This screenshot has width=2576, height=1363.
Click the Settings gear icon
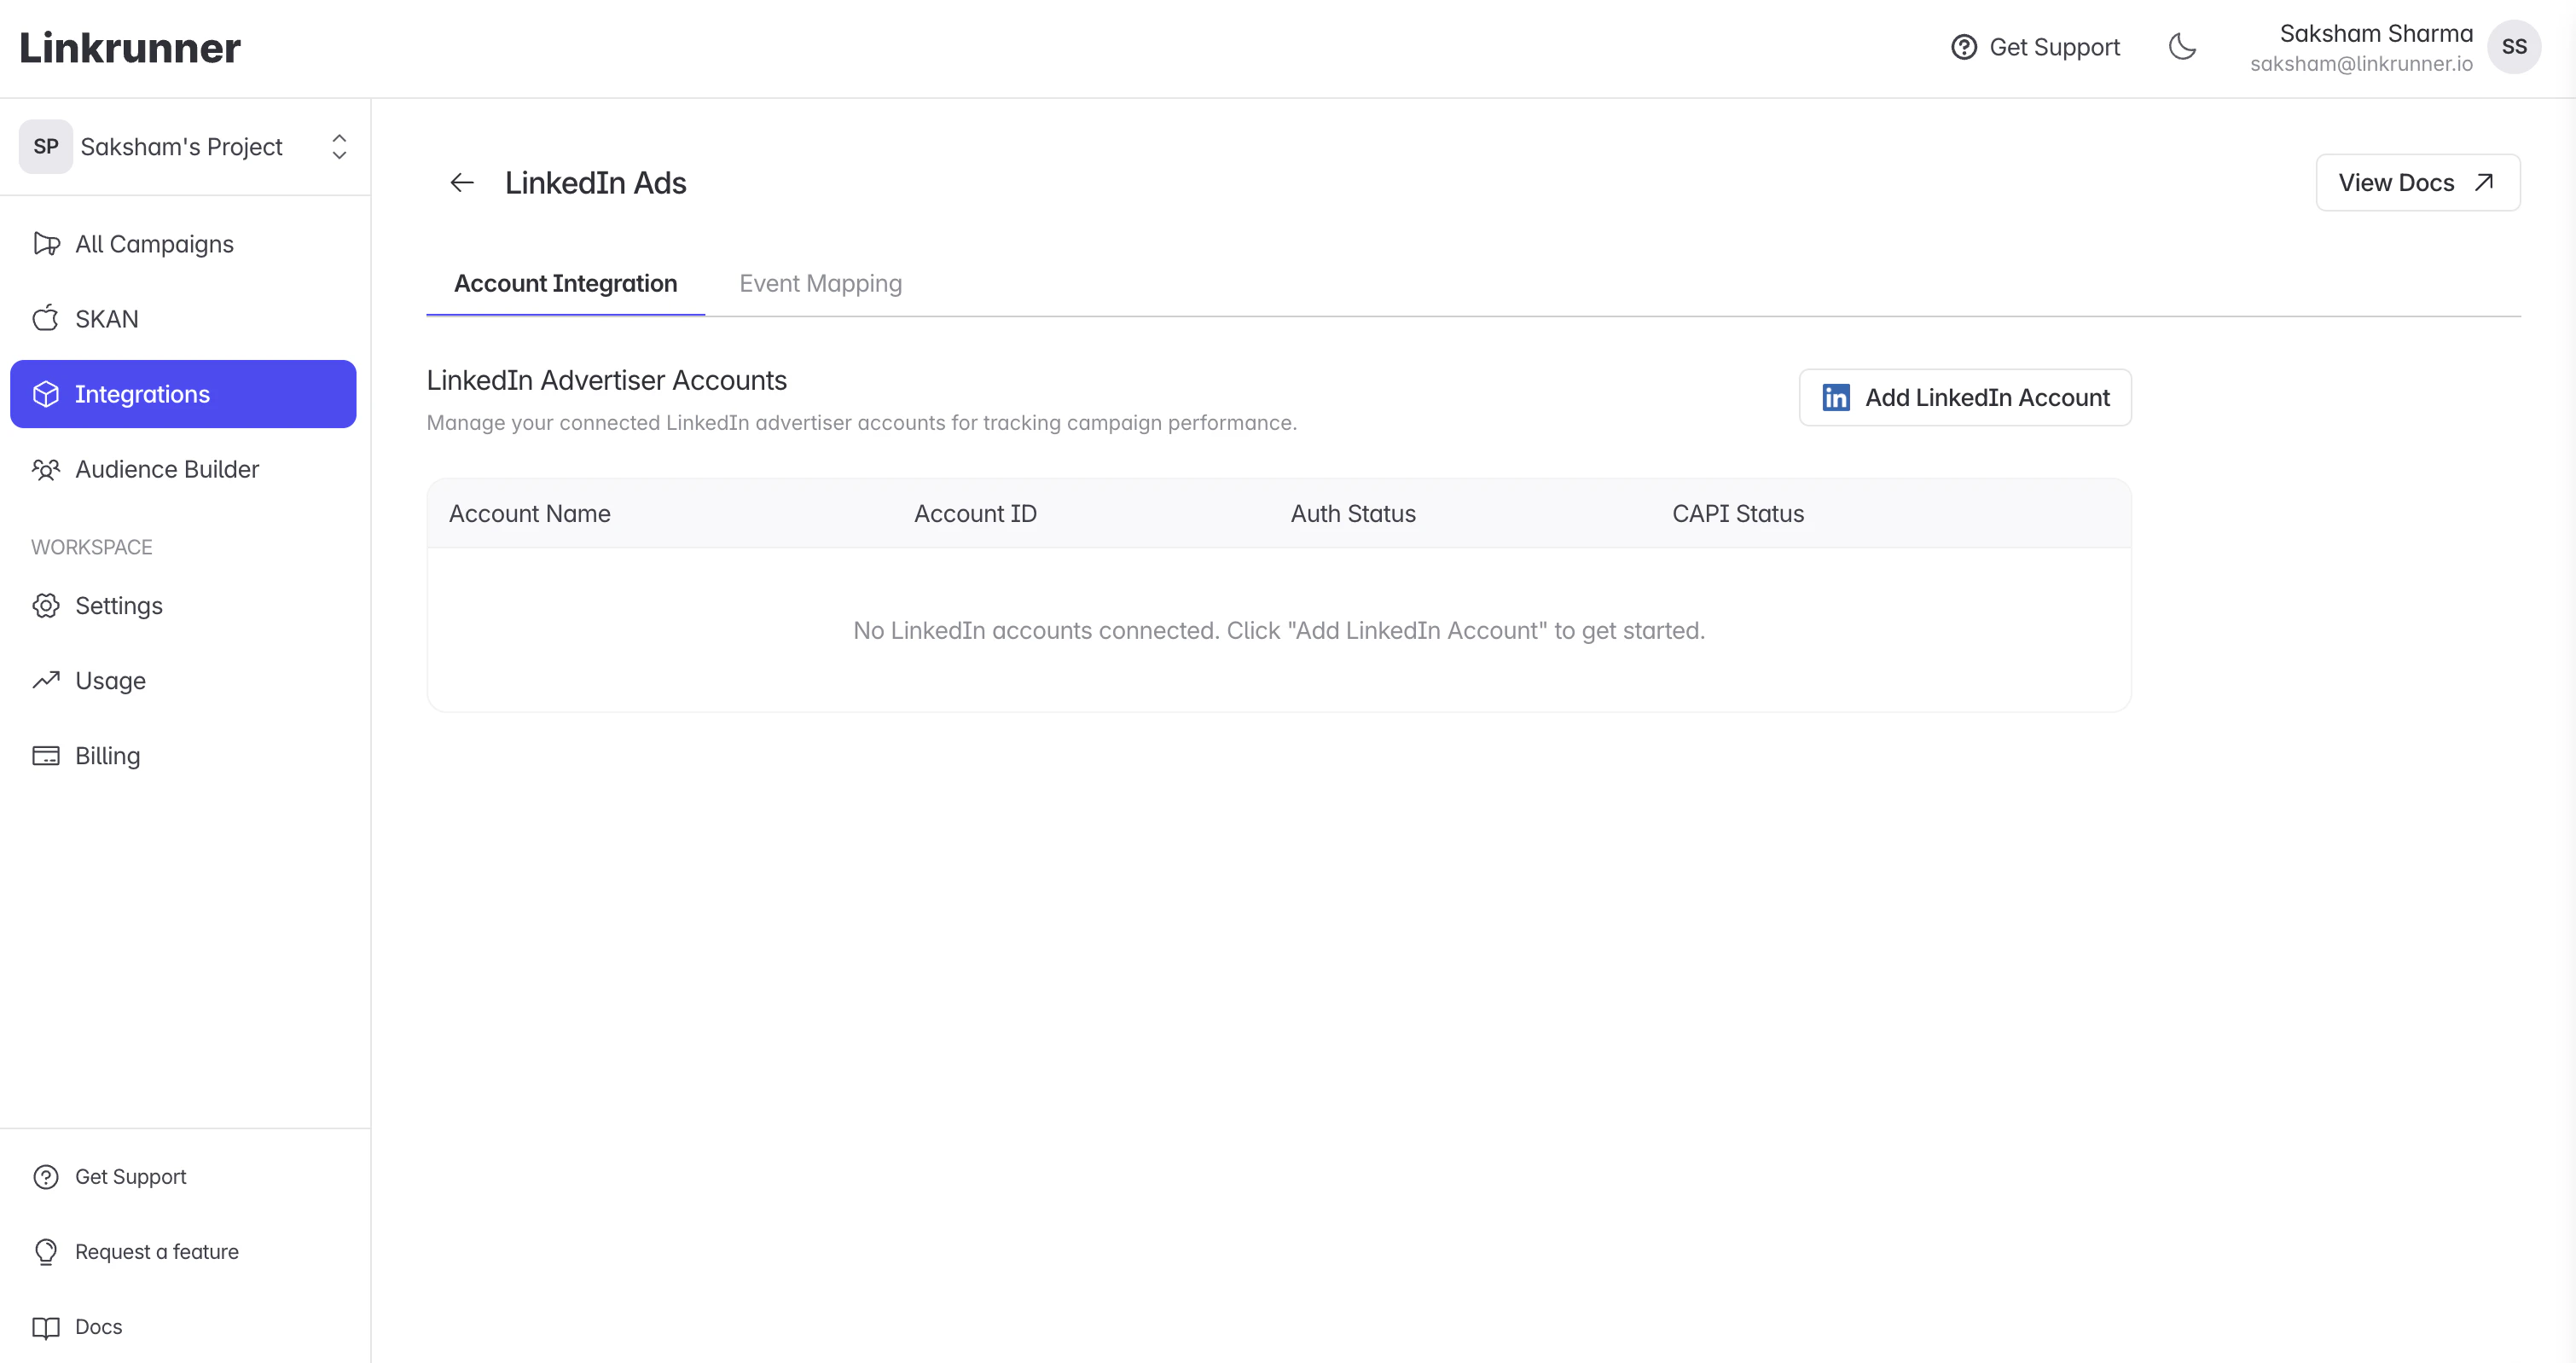point(46,605)
